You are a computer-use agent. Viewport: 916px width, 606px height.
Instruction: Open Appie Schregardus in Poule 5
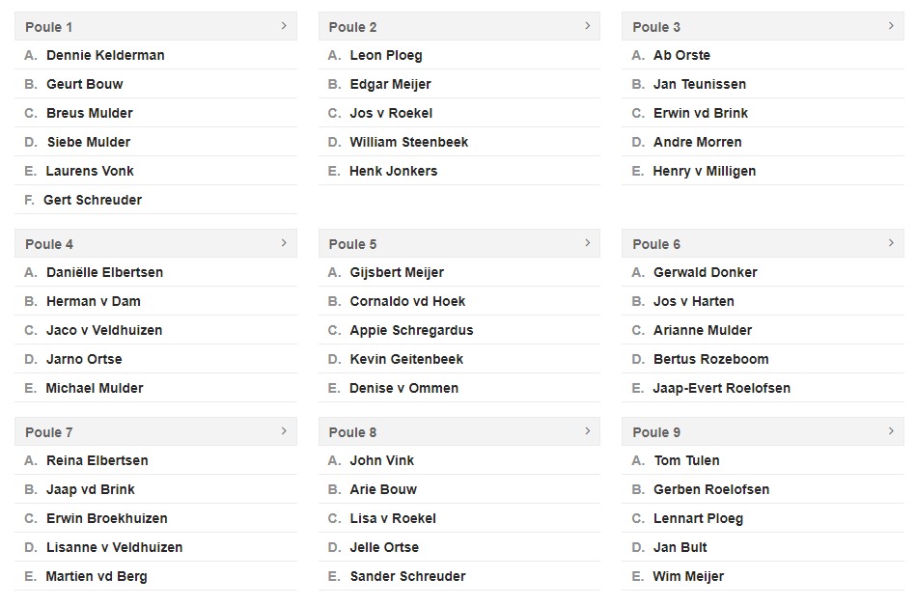coord(459,330)
